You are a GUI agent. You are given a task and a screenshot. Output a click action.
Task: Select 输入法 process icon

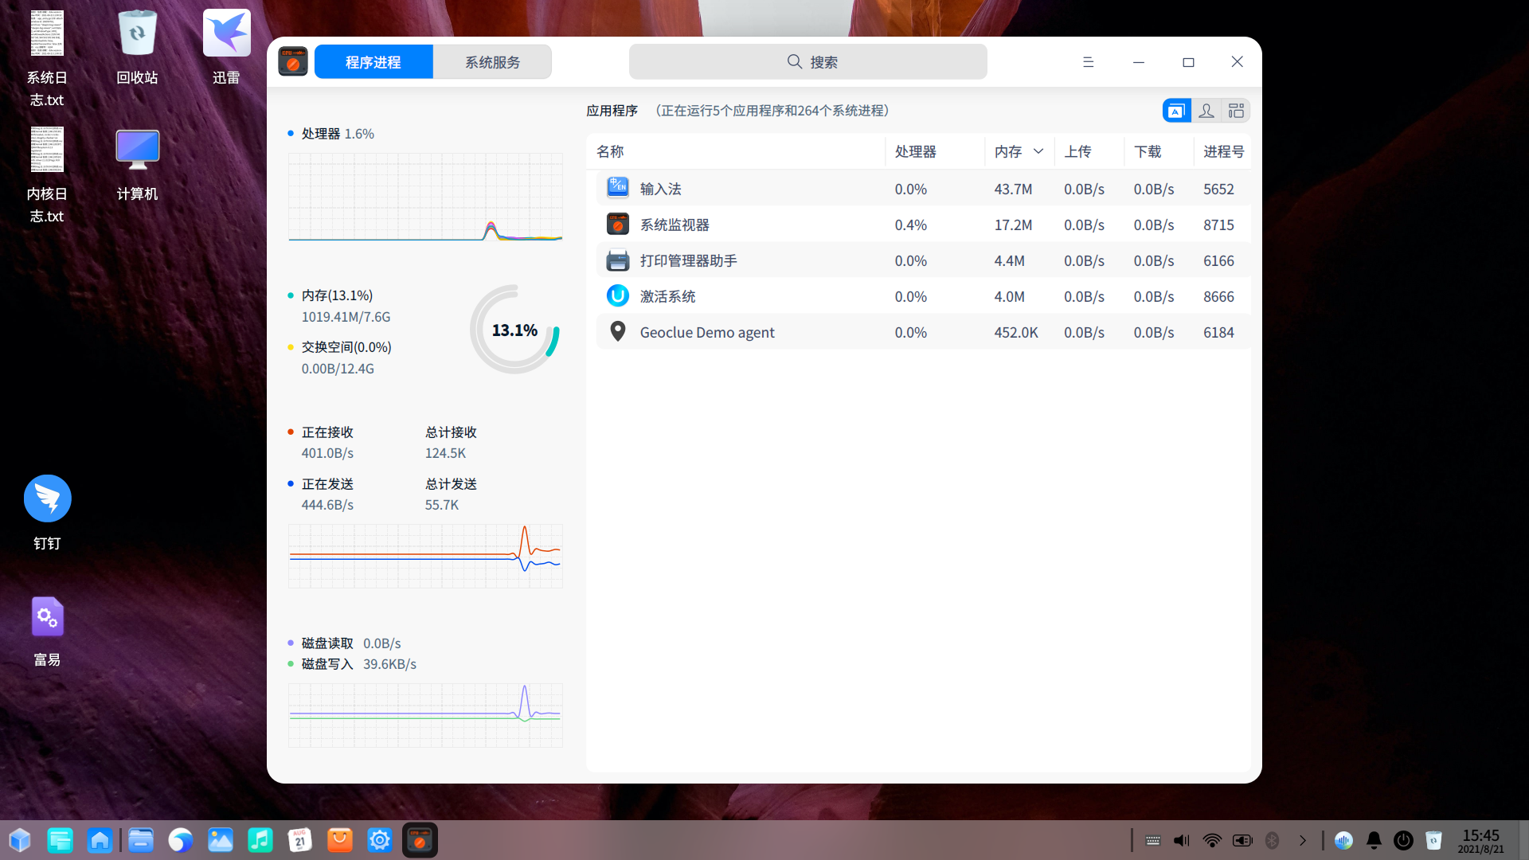pos(617,189)
